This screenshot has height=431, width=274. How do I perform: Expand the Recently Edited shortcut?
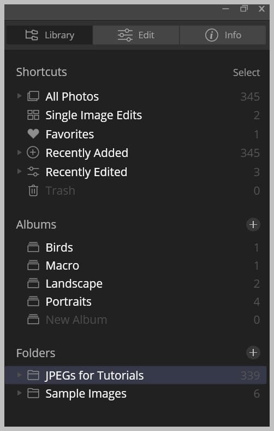pos(19,172)
